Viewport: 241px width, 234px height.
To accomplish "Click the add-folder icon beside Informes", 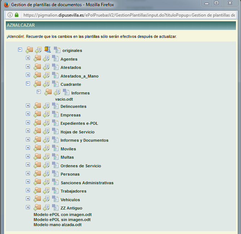I will click(x=48, y=92).
